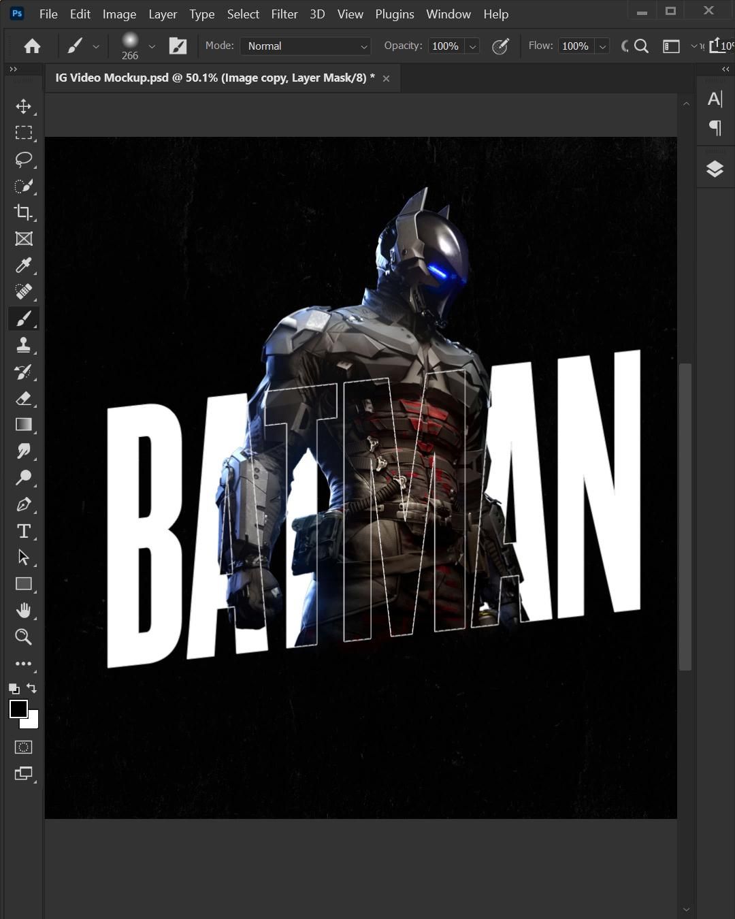Open the Layers panel icon

pyautogui.click(x=715, y=169)
